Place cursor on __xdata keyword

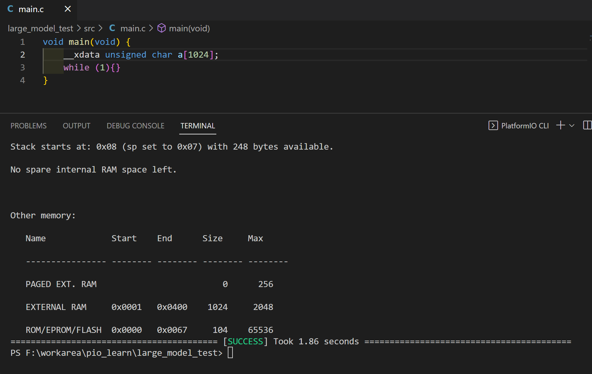point(82,55)
